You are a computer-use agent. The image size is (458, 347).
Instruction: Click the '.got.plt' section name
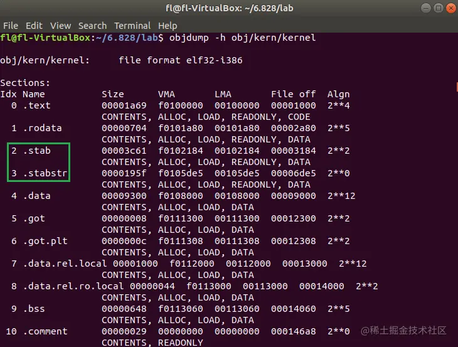click(45, 241)
